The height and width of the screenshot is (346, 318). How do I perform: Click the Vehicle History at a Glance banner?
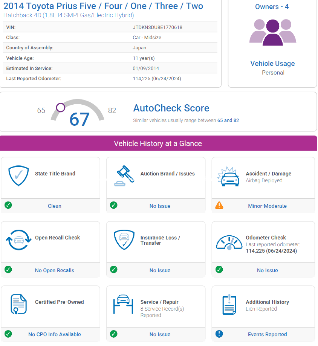[x=158, y=143]
